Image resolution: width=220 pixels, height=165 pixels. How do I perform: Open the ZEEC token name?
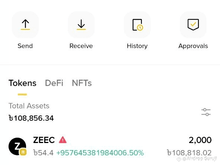coord(44,140)
